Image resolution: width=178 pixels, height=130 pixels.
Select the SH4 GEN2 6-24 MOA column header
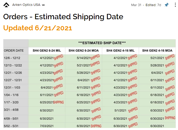(84, 51)
